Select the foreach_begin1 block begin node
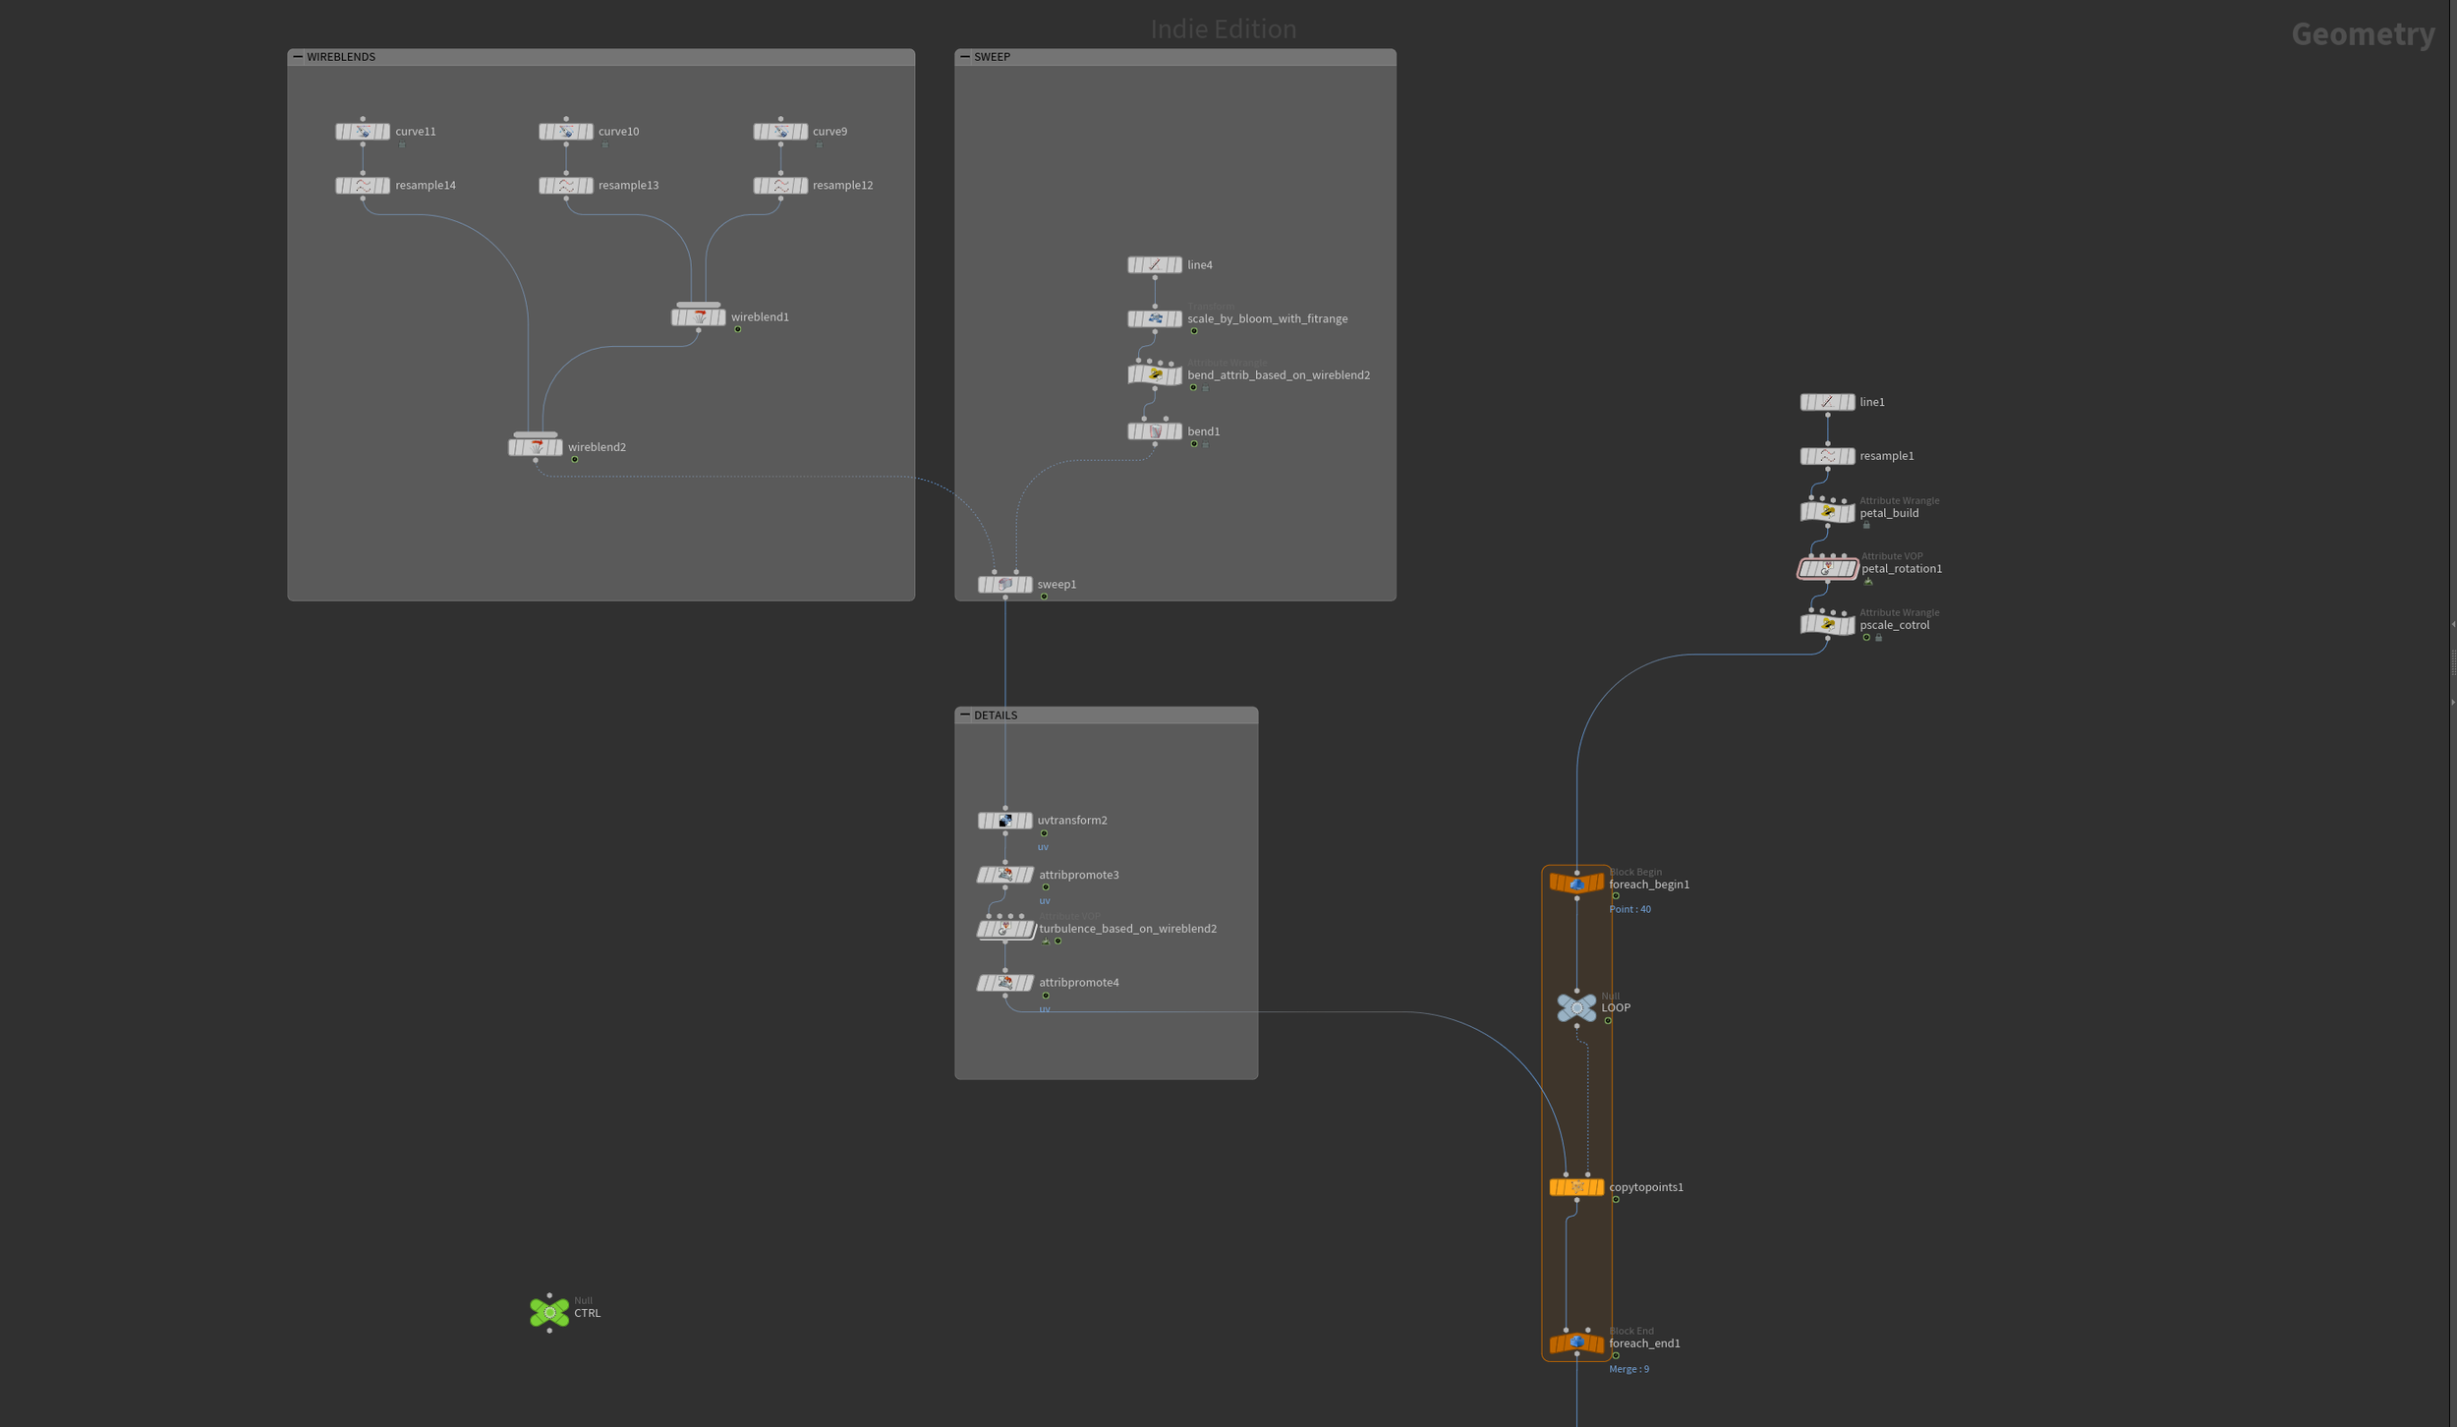2457x1427 pixels. pos(1576,885)
